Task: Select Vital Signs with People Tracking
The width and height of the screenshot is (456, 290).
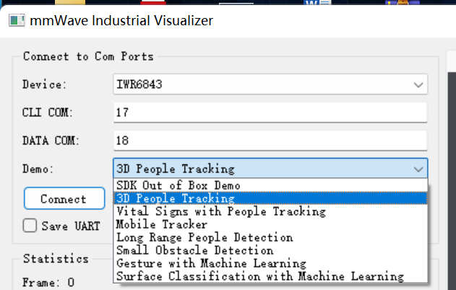Action: pos(220,211)
